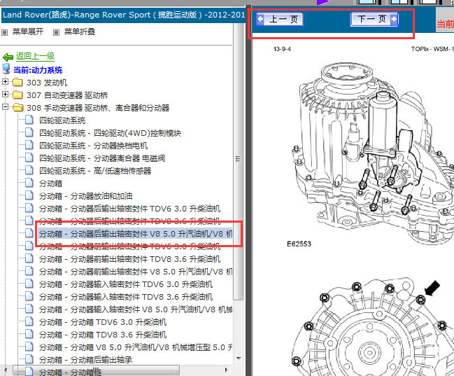Click the 307 自动变速器 驱动桥 folder icon
454x376 pixels.
[x=18, y=95]
